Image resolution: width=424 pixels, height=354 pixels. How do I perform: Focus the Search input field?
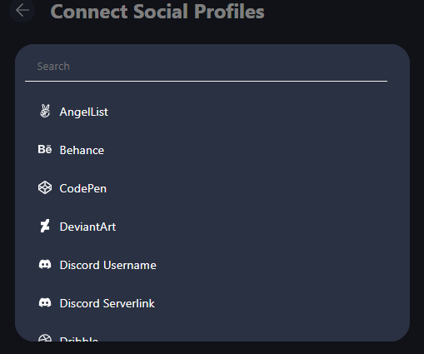(206, 67)
